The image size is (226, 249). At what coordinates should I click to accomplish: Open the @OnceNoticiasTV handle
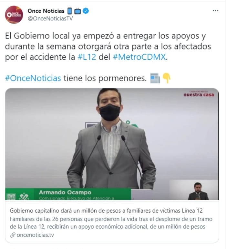(x=50, y=18)
